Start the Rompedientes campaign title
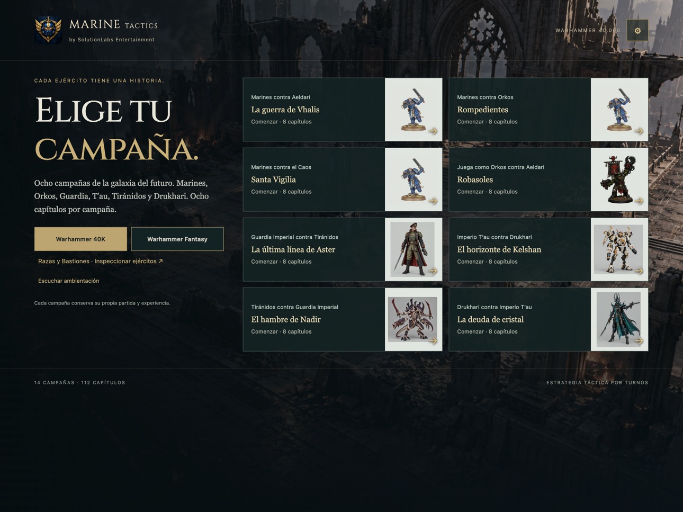Viewport: 683px width, 512px height. point(482,110)
